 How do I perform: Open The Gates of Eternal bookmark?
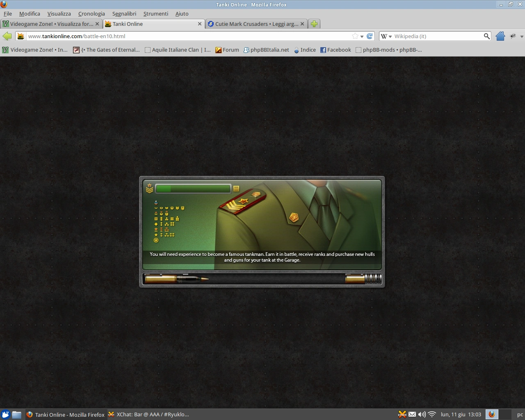[106, 50]
